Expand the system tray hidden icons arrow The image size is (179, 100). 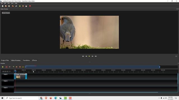159,98
